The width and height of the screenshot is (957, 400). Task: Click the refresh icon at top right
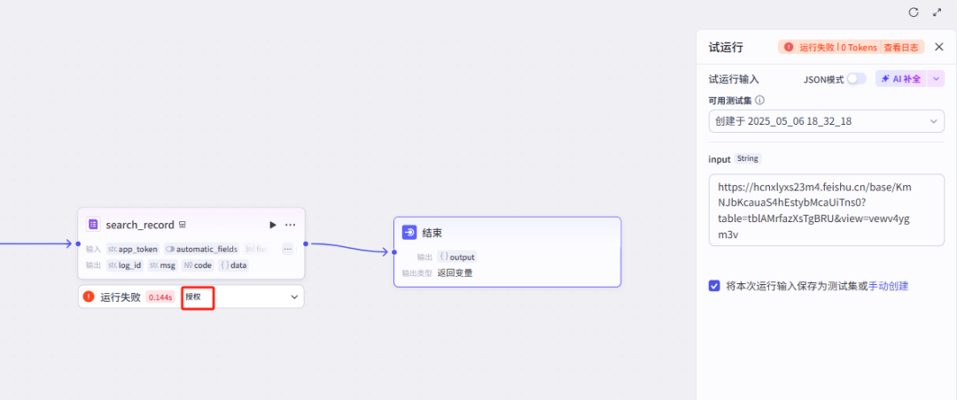click(914, 12)
